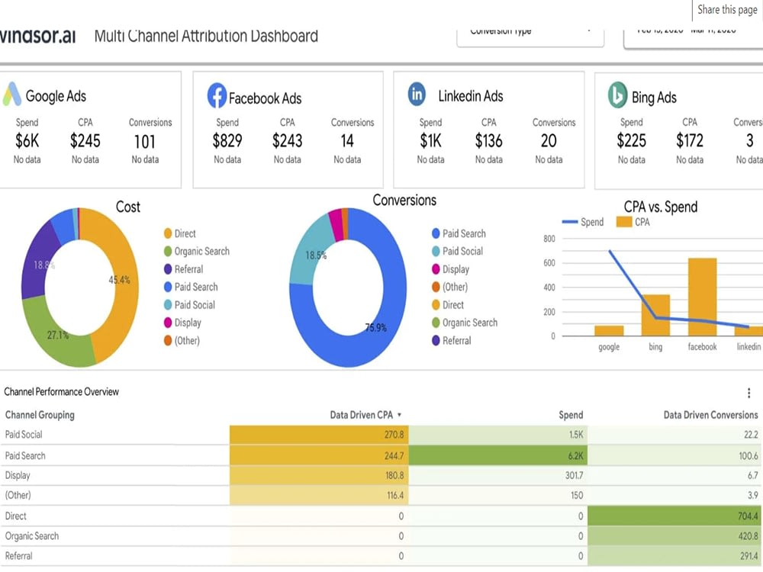Viewport: 763px width, 572px height.
Task: Click the LinkedIn Ads logo icon
Action: coord(417,95)
